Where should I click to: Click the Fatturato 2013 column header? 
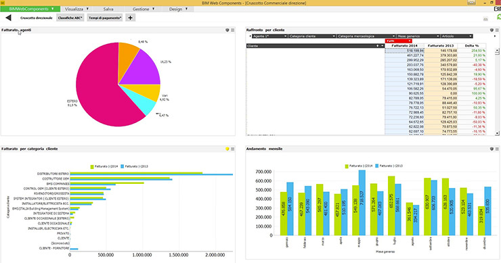(x=441, y=46)
